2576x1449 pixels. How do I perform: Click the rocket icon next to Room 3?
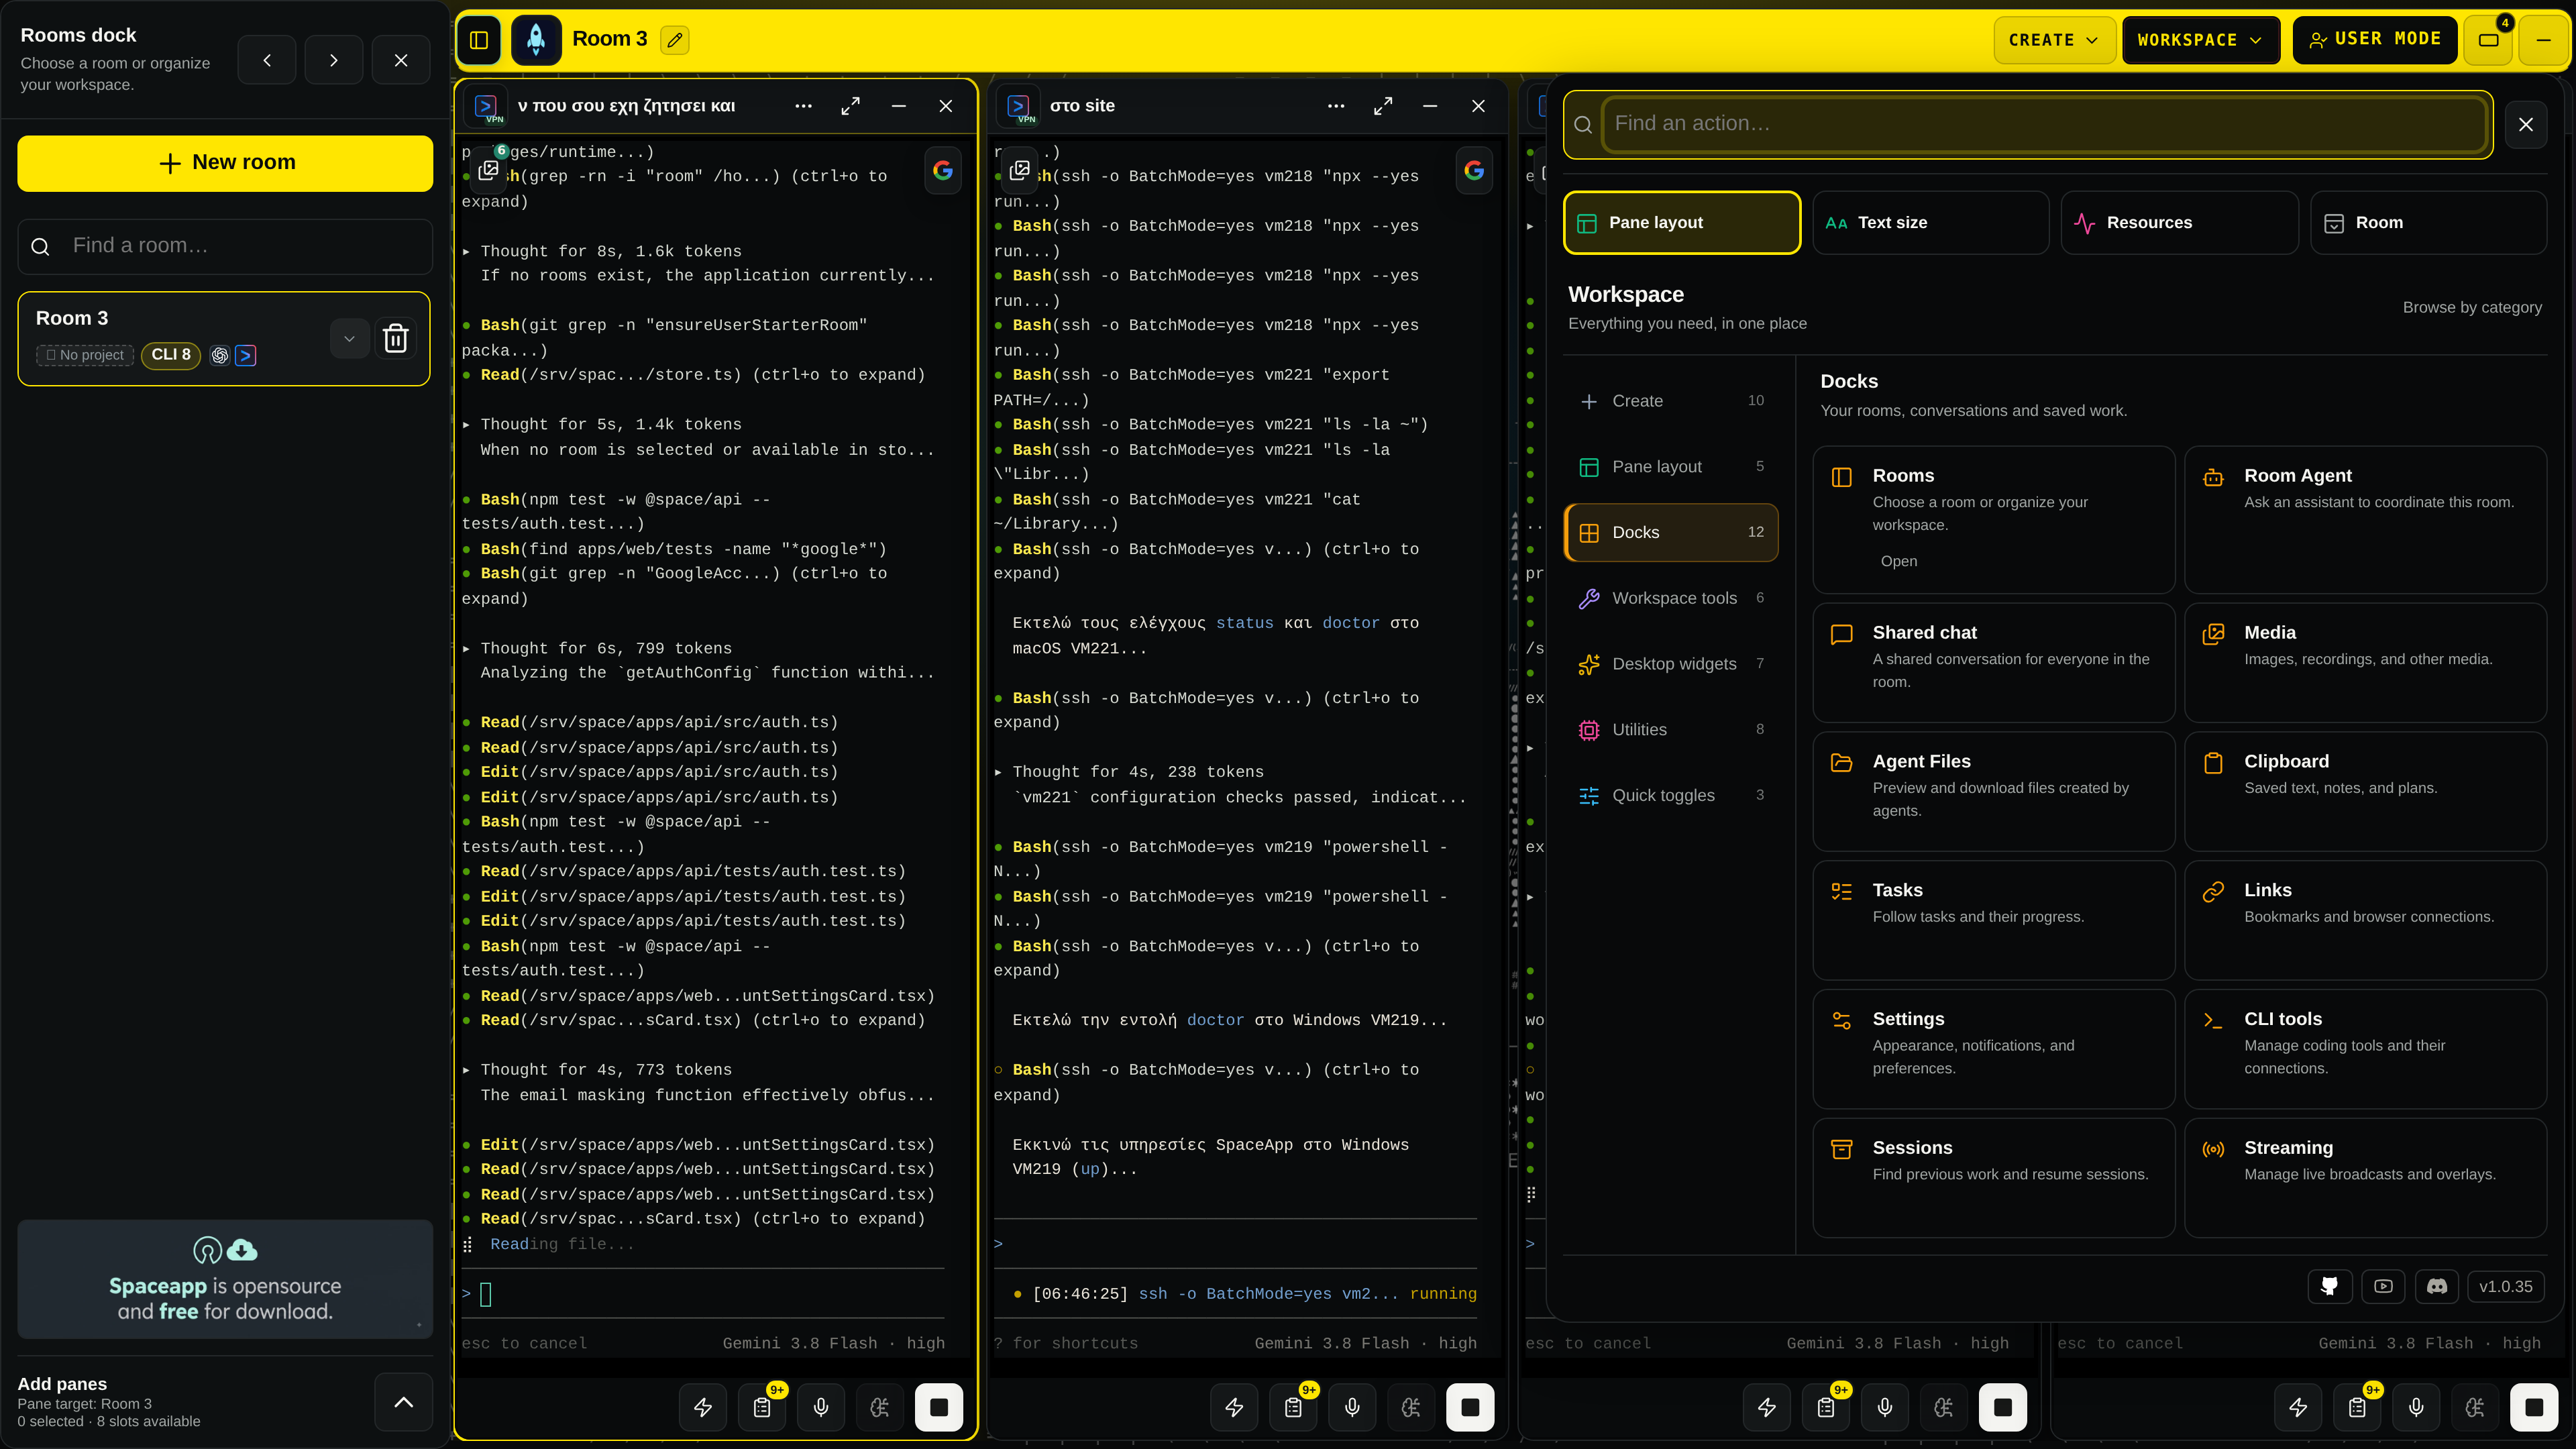pos(536,40)
